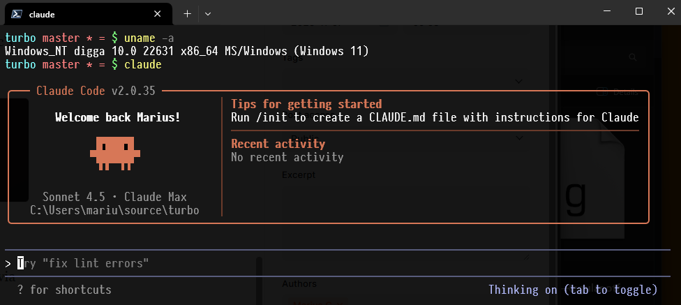
Task: Open a new terminal tab
Action: click(187, 13)
